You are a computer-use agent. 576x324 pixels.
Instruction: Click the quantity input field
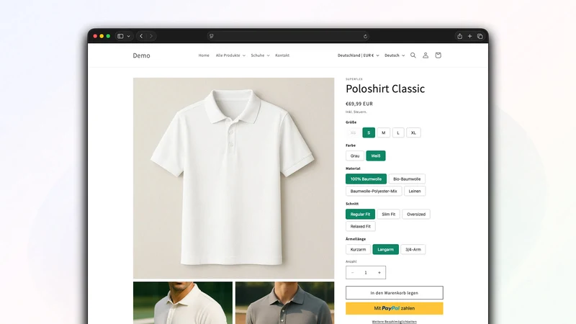tap(366, 273)
